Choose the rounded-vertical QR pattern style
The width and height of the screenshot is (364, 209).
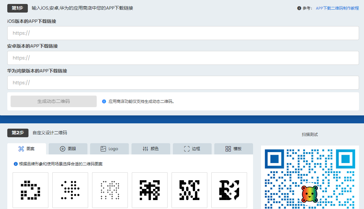[189, 190]
